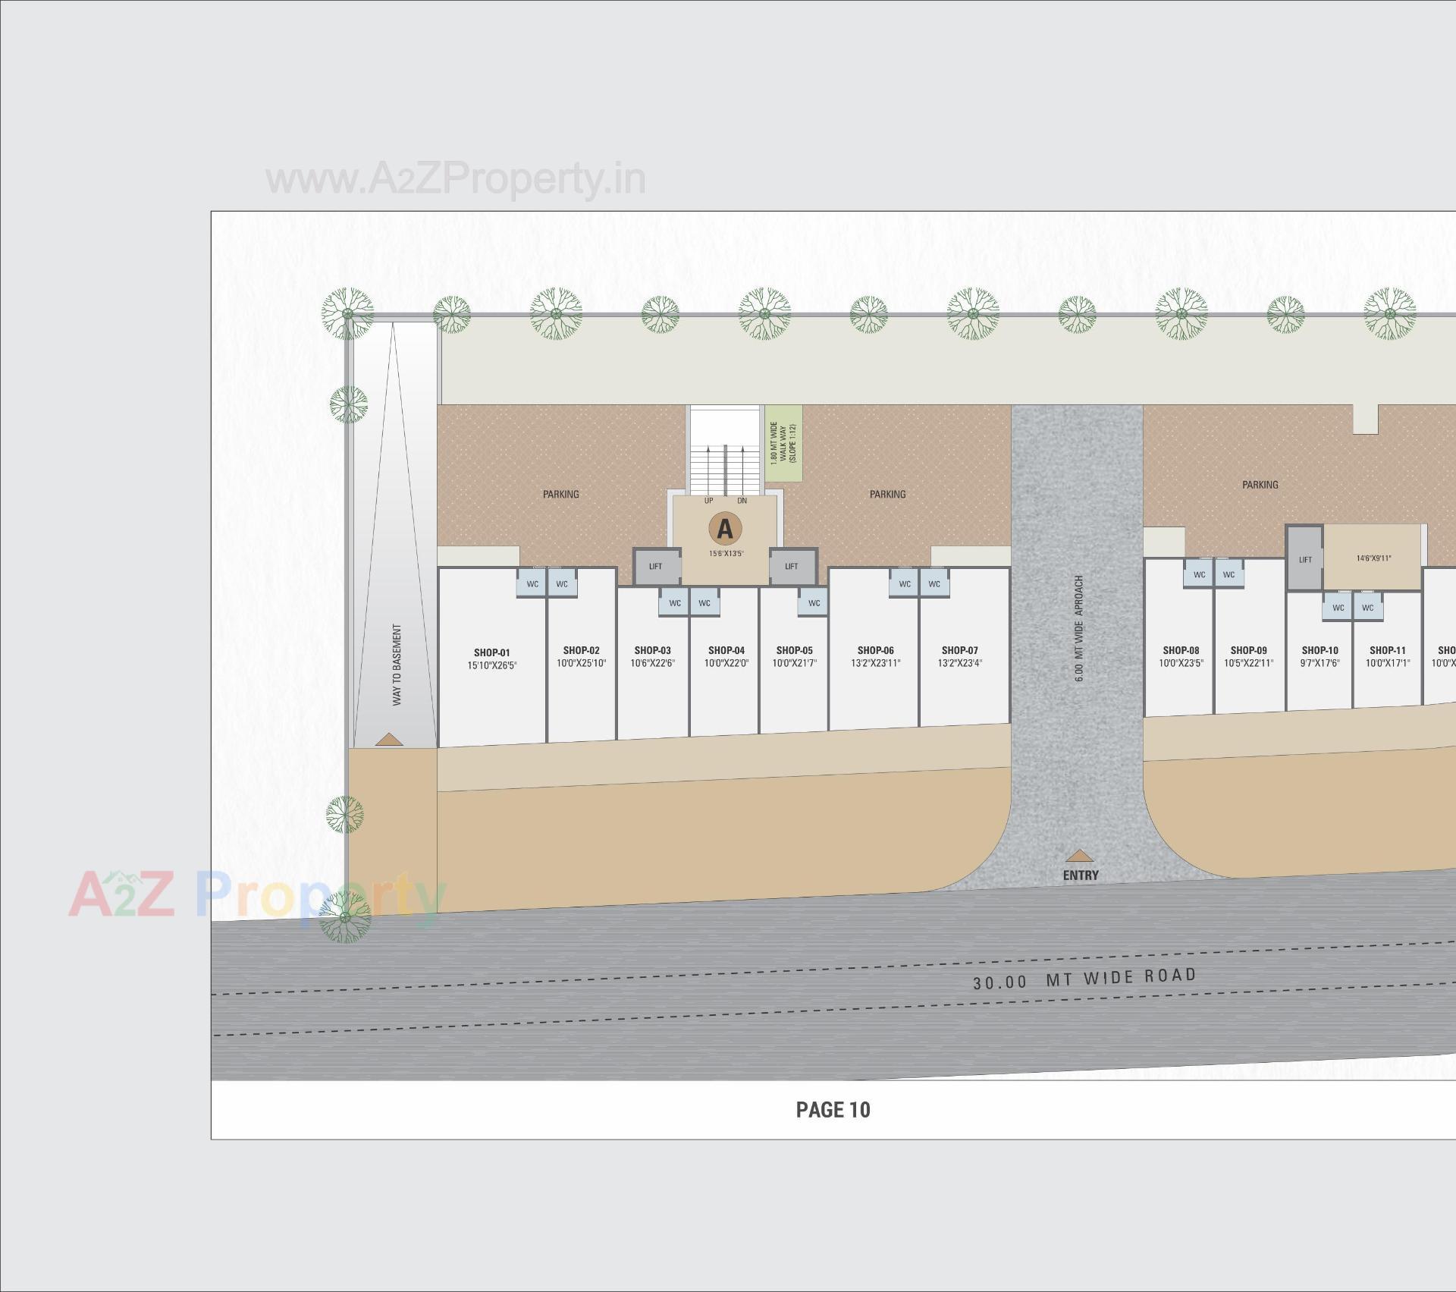Toggle the WC box next to Shop-05

tap(814, 603)
